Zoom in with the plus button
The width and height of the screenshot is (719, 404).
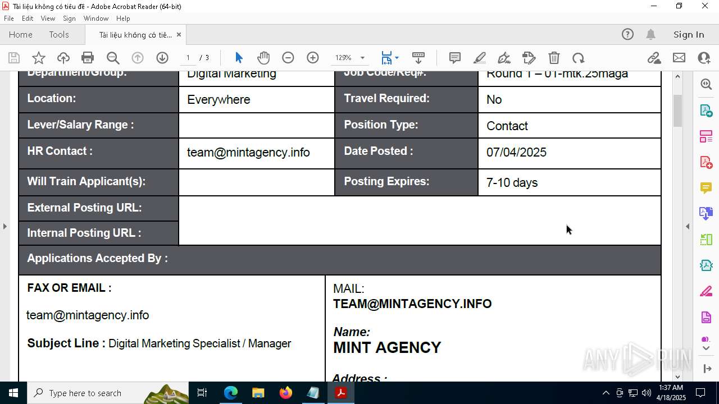click(x=313, y=58)
